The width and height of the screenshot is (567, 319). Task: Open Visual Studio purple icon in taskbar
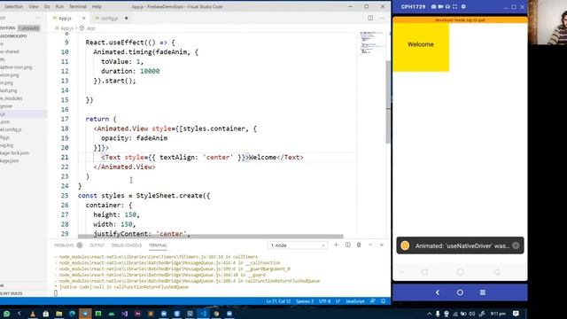click(x=124, y=314)
